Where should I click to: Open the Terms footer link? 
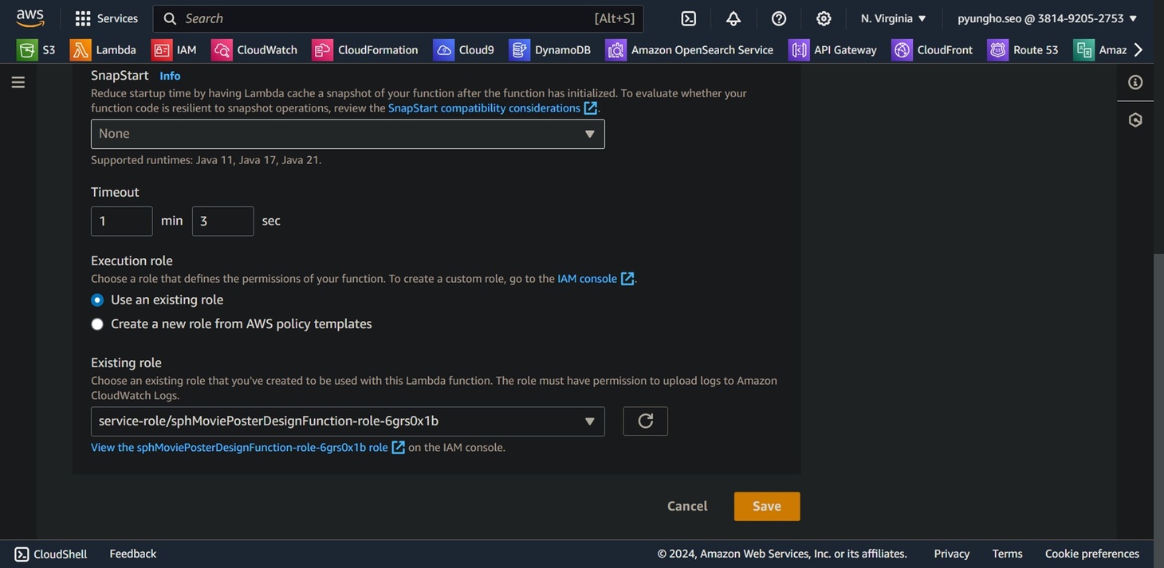[1008, 554]
